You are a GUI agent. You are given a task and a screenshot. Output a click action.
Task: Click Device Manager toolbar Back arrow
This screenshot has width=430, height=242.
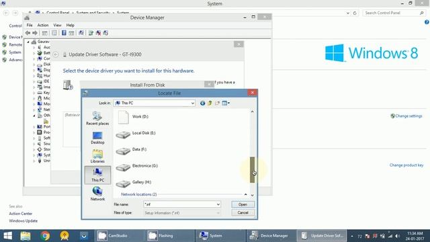click(28, 33)
